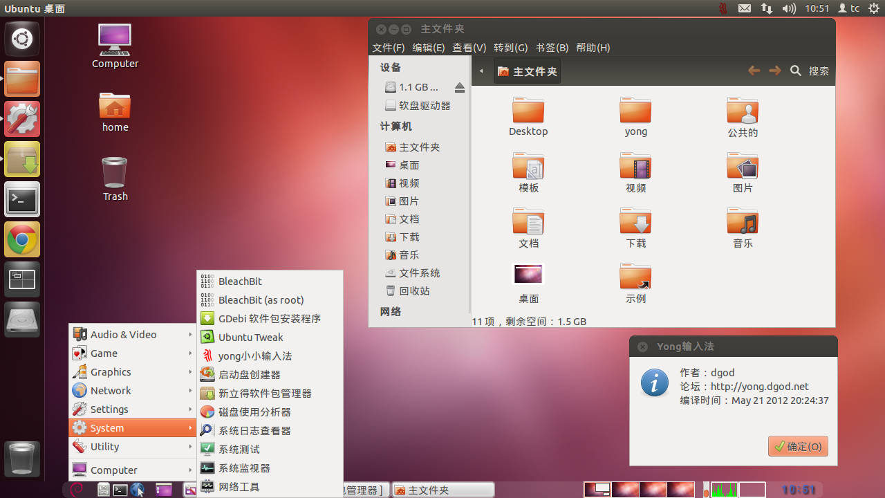Click 确定(O) in Yong dialog
The image size is (885, 498).
tap(798, 446)
